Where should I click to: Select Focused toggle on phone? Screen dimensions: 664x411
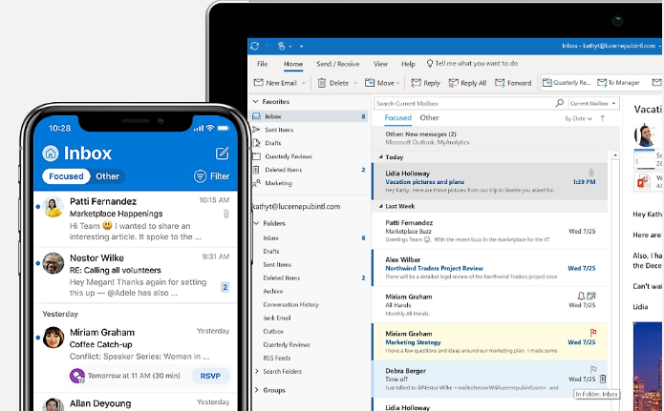[x=66, y=176]
